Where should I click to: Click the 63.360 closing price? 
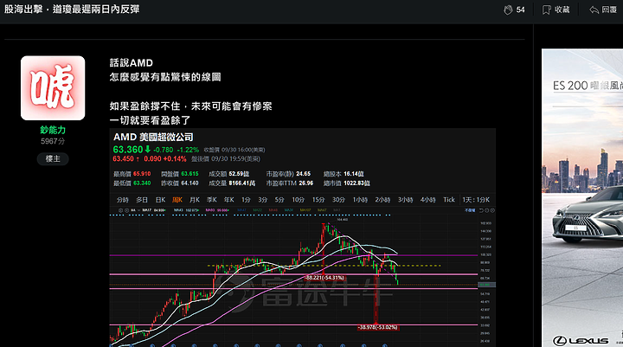pos(127,150)
